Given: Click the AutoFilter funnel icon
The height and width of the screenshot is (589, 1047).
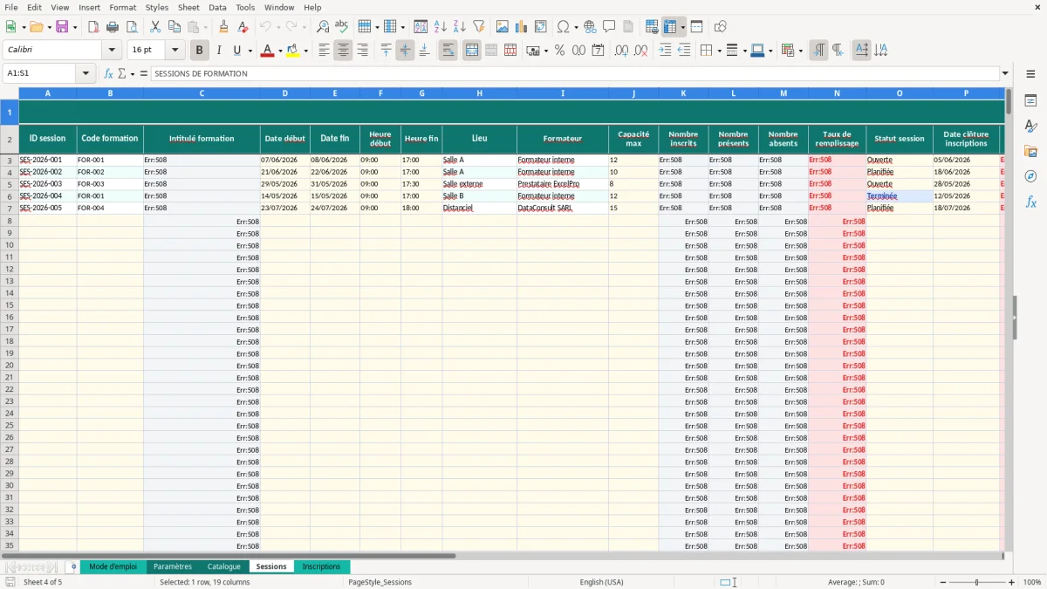Looking at the screenshot, I should click(x=479, y=27).
